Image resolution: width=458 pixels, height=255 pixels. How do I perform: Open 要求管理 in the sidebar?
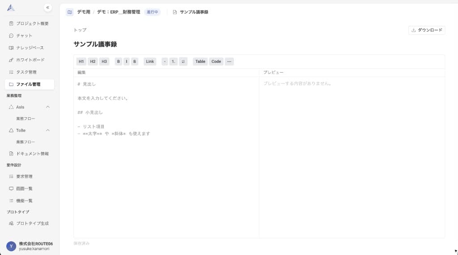point(30,177)
